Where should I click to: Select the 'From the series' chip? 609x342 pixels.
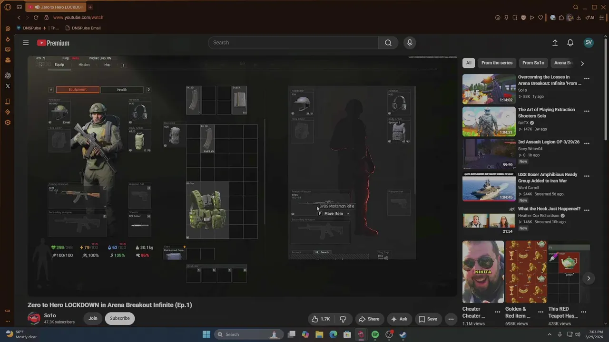(x=497, y=63)
